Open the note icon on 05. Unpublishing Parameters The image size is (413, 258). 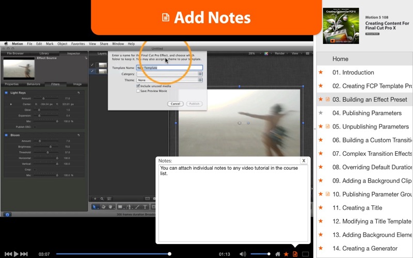point(328,126)
